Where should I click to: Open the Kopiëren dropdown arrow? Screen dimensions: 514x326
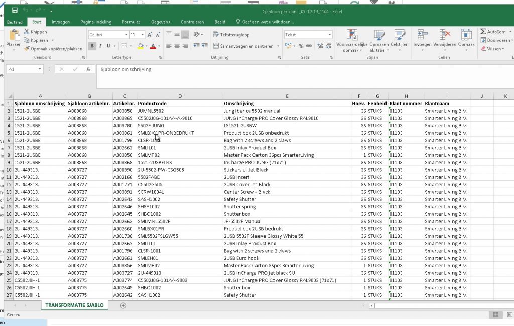click(52, 40)
